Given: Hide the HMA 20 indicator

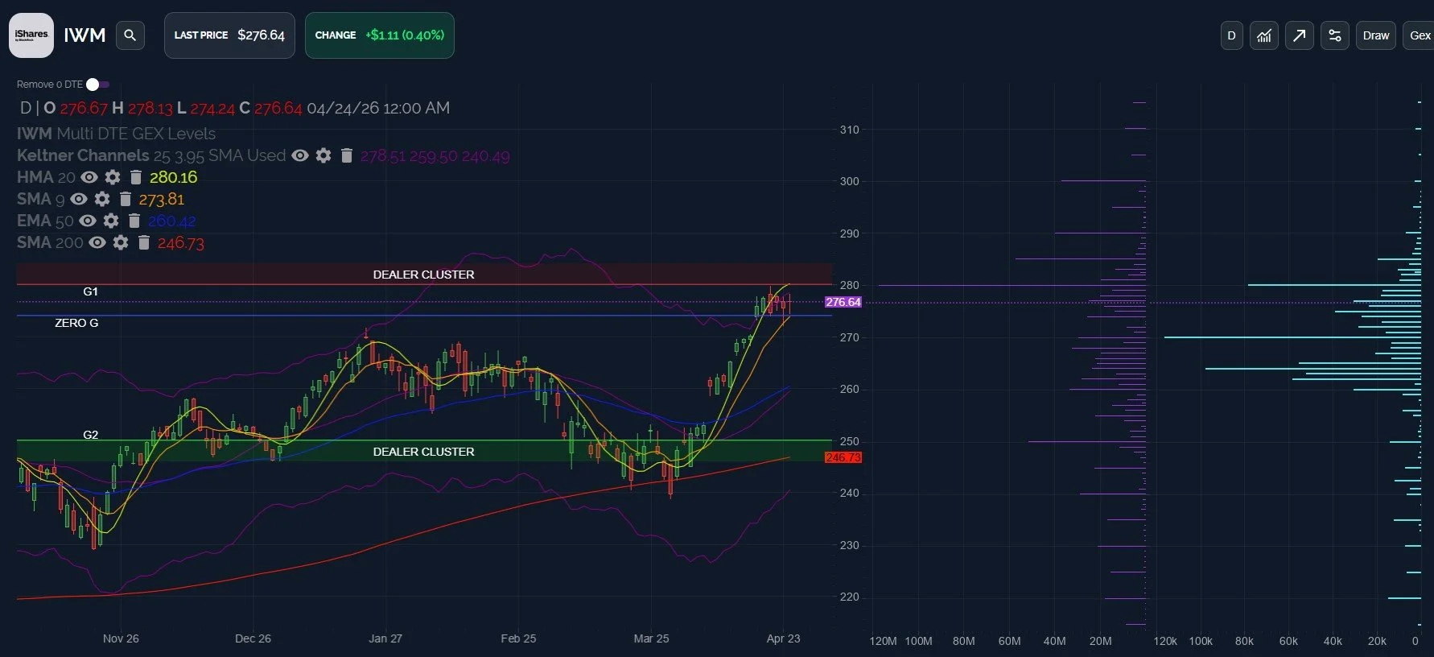Looking at the screenshot, I should [89, 177].
